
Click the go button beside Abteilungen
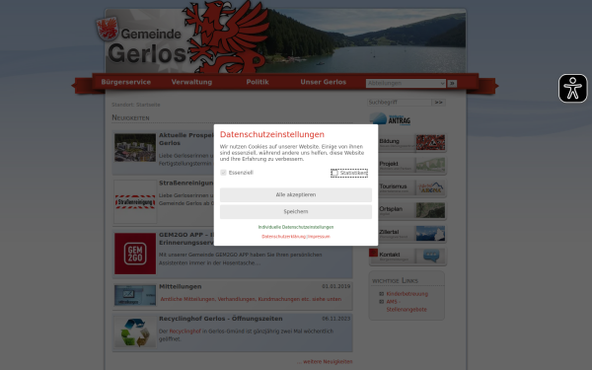tap(452, 84)
